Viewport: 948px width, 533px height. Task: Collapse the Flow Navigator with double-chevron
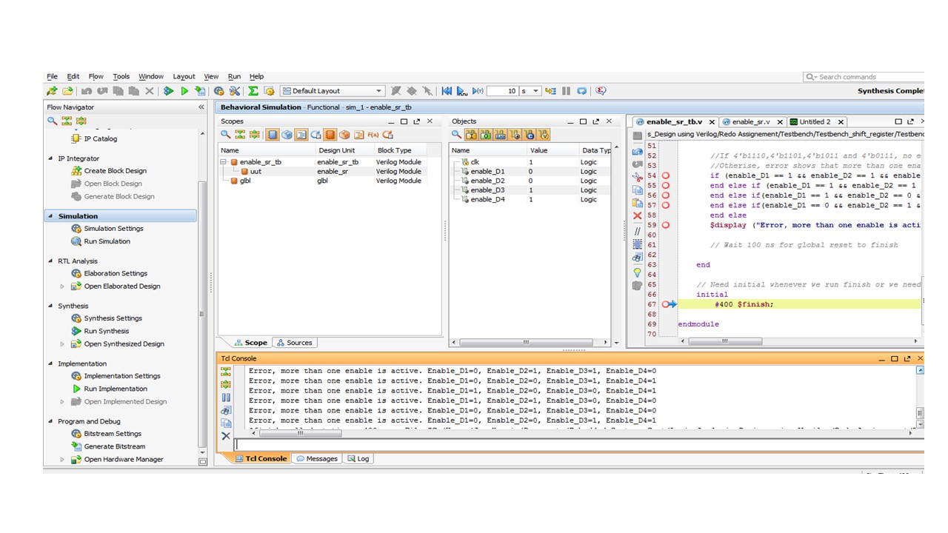pyautogui.click(x=201, y=107)
